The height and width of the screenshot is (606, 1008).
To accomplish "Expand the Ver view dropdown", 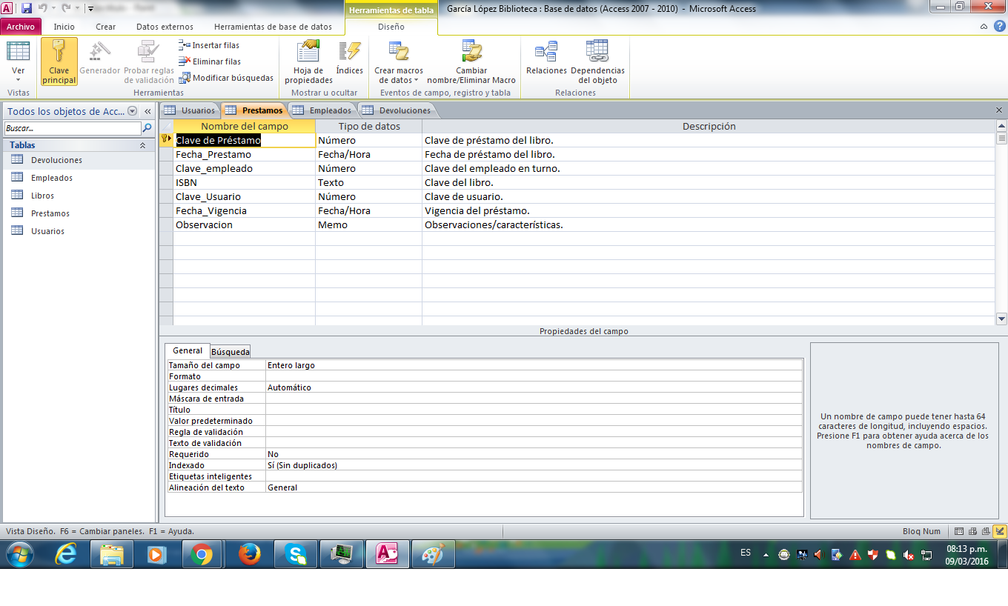I will (x=19, y=79).
